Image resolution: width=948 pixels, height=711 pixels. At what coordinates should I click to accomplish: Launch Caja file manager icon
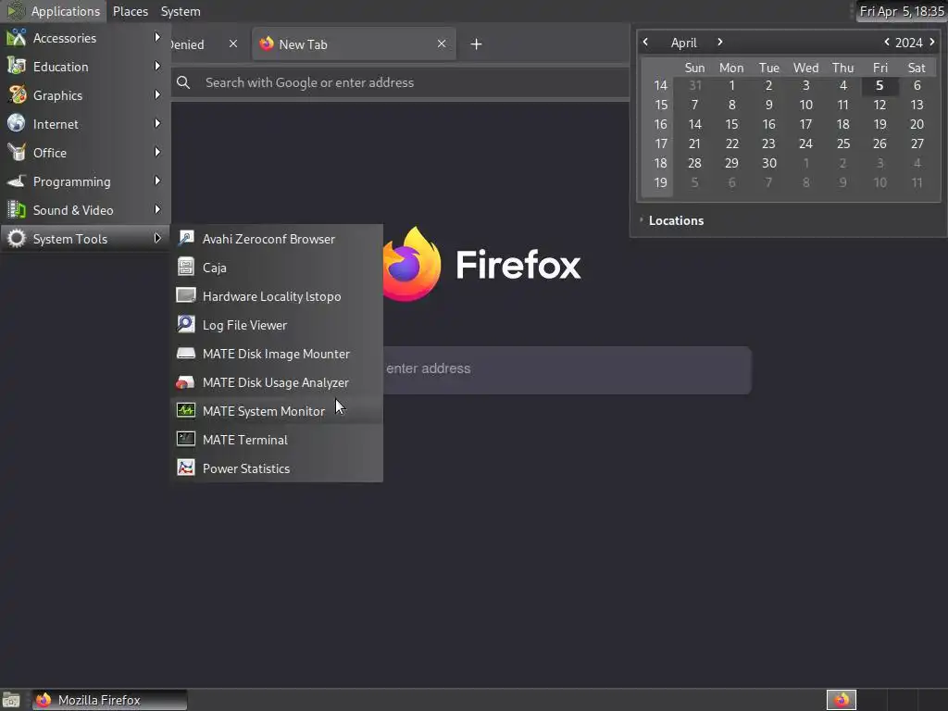185,267
